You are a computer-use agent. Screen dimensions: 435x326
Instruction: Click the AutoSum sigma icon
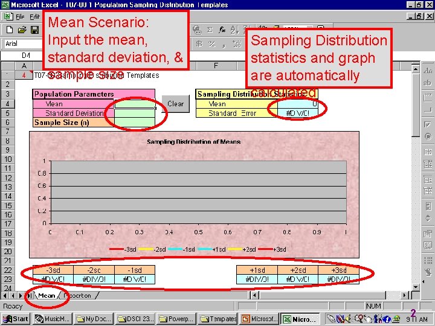pyautogui.click(x=210, y=30)
